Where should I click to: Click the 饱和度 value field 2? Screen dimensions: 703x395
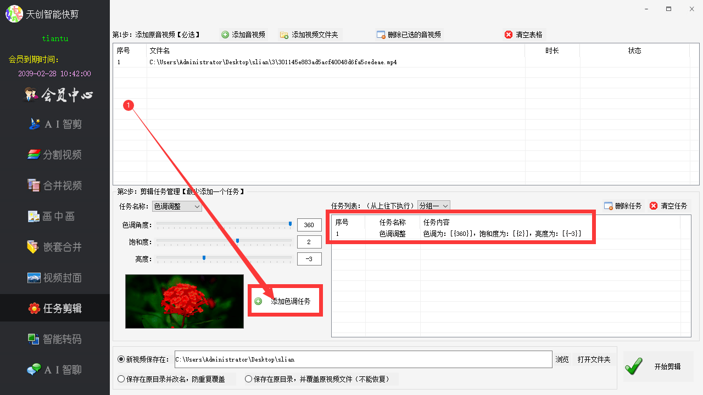309,242
